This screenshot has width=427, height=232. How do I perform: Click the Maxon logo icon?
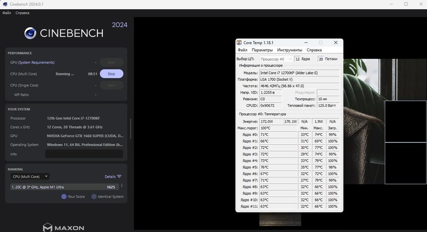[47, 227]
